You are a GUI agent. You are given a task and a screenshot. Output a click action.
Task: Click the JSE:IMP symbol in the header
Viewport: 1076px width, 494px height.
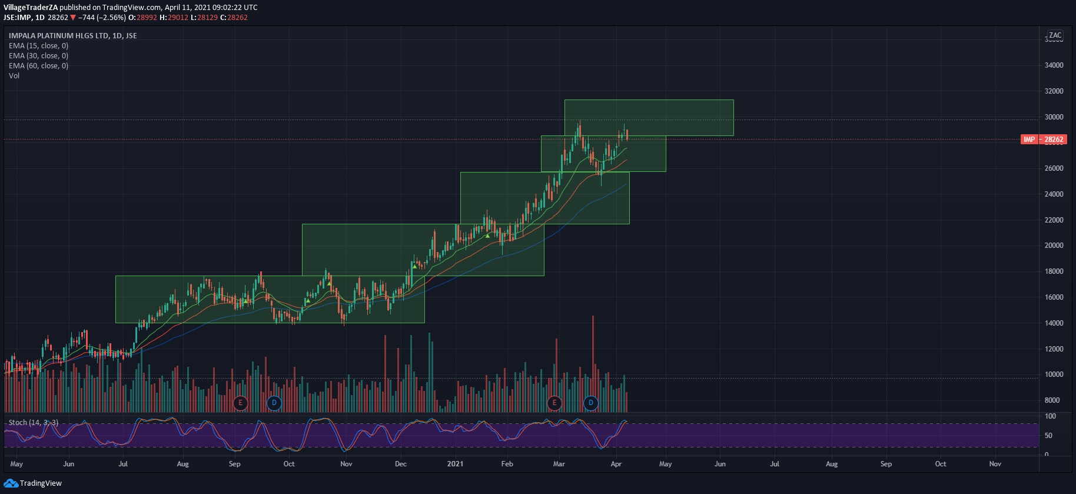tap(17, 18)
